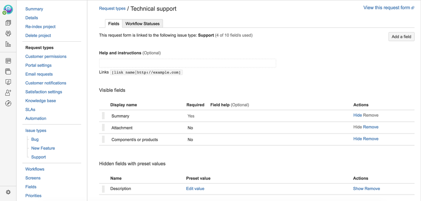Edit value of Description preset

point(195,189)
